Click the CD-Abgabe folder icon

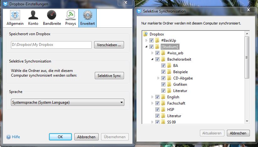click(x=169, y=78)
